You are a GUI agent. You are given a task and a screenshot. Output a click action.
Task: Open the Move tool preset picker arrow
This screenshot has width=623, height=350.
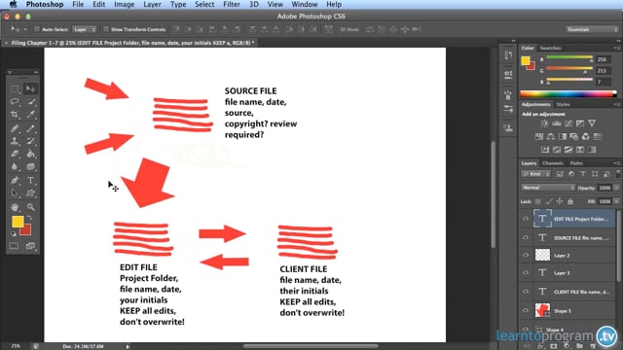(25, 29)
